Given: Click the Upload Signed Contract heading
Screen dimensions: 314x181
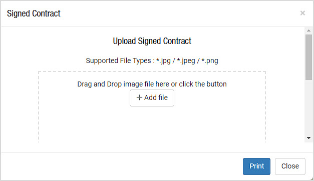Looking at the screenshot, I should pyautogui.click(x=152, y=41).
